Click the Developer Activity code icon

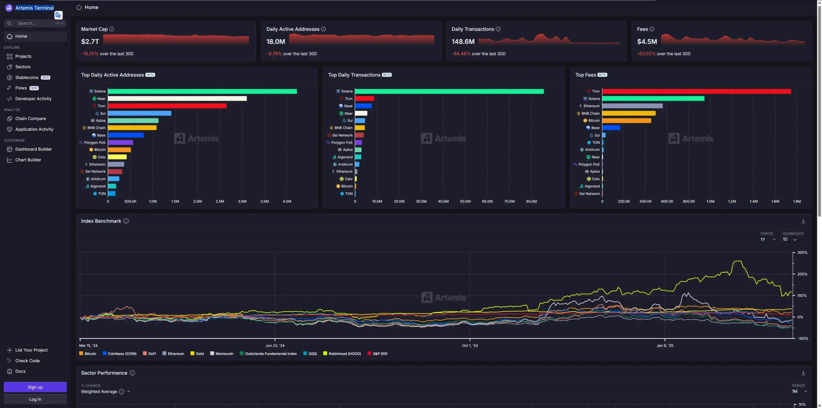click(10, 99)
